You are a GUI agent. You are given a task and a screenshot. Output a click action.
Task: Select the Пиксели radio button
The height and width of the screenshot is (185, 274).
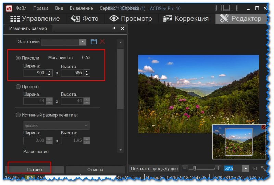point(18,58)
